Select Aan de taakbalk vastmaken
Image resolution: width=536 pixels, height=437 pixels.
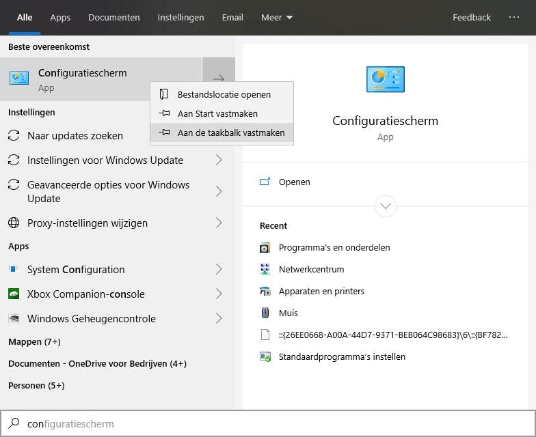pos(230,132)
